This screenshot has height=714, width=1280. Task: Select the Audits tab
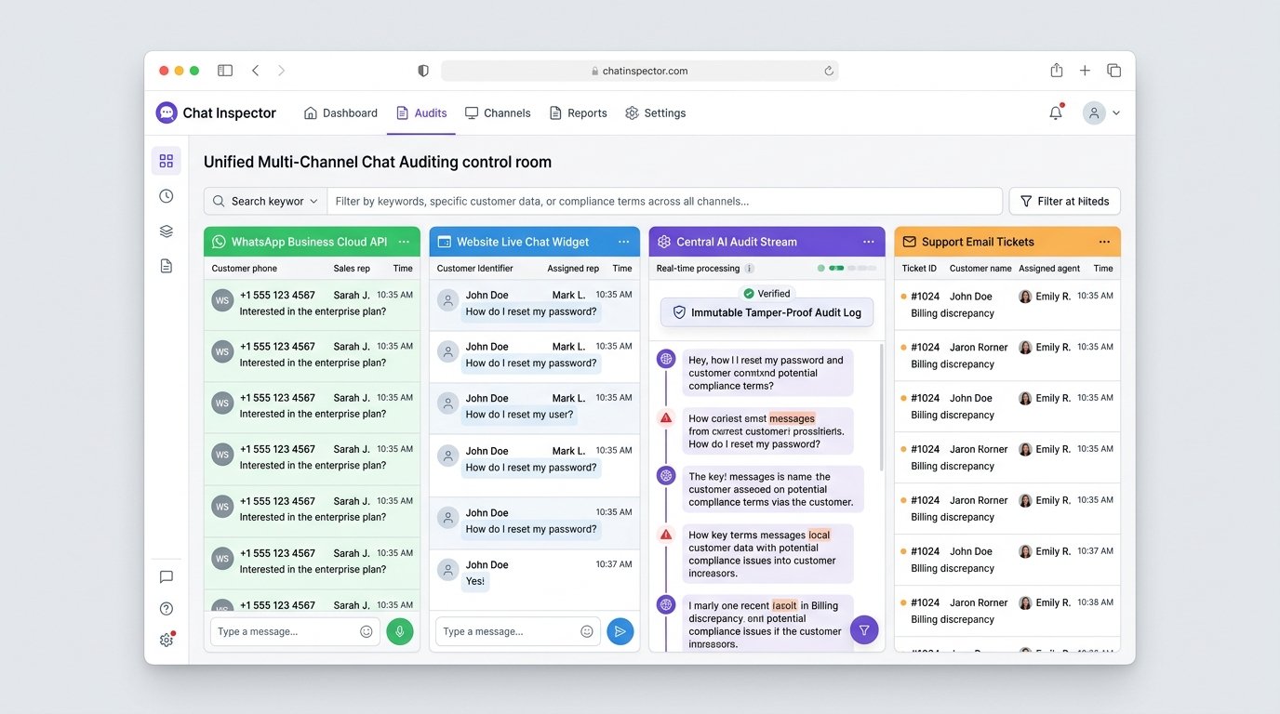[421, 112]
